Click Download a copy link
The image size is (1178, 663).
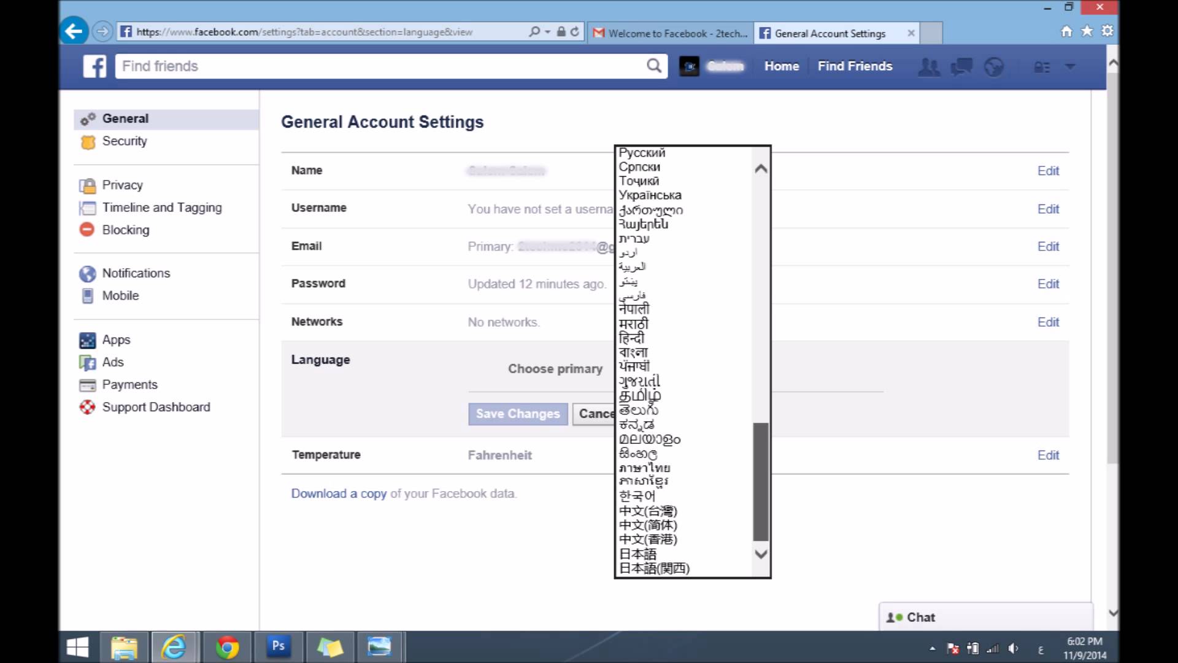pos(339,494)
